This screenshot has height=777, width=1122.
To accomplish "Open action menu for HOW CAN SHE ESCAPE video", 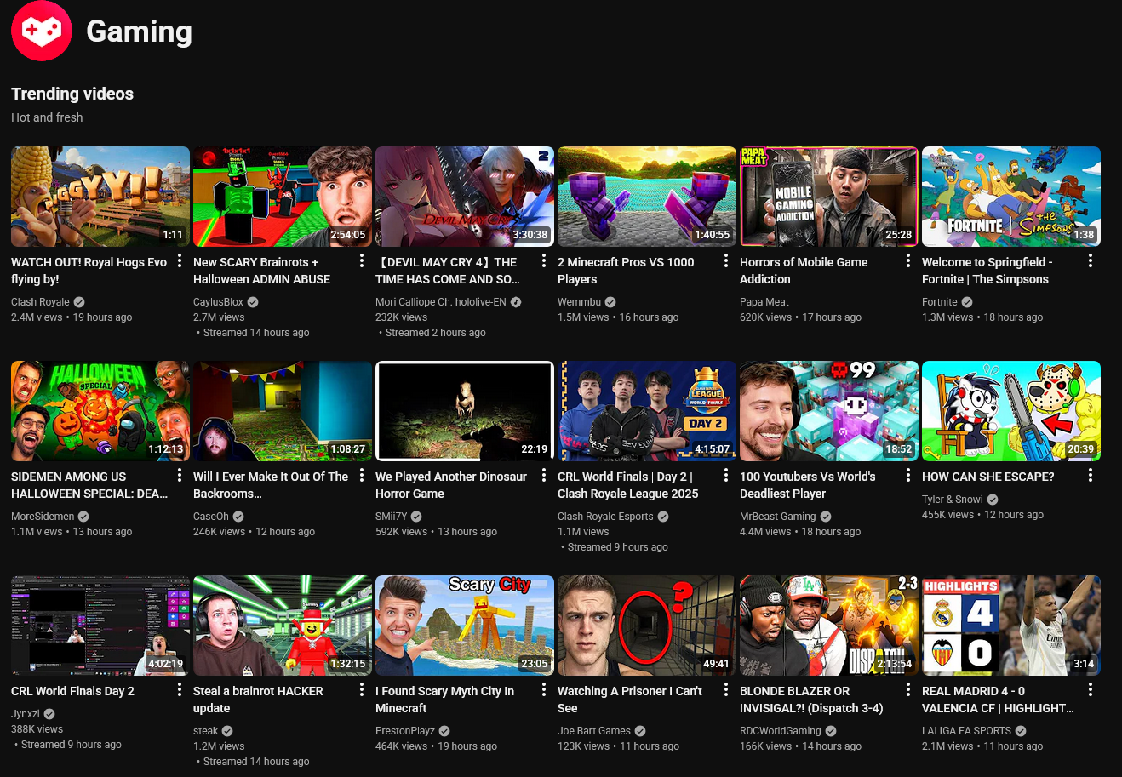I will pyautogui.click(x=1091, y=476).
